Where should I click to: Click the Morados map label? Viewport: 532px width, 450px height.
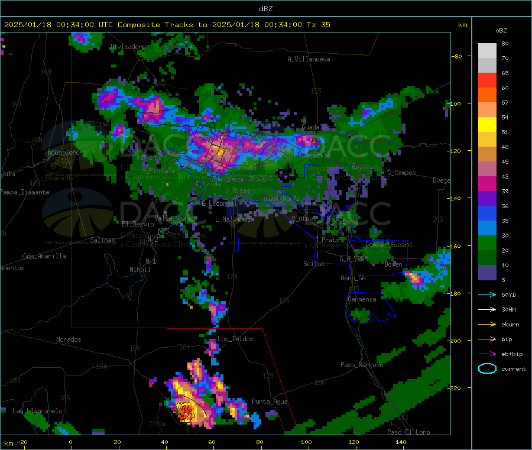(69, 339)
